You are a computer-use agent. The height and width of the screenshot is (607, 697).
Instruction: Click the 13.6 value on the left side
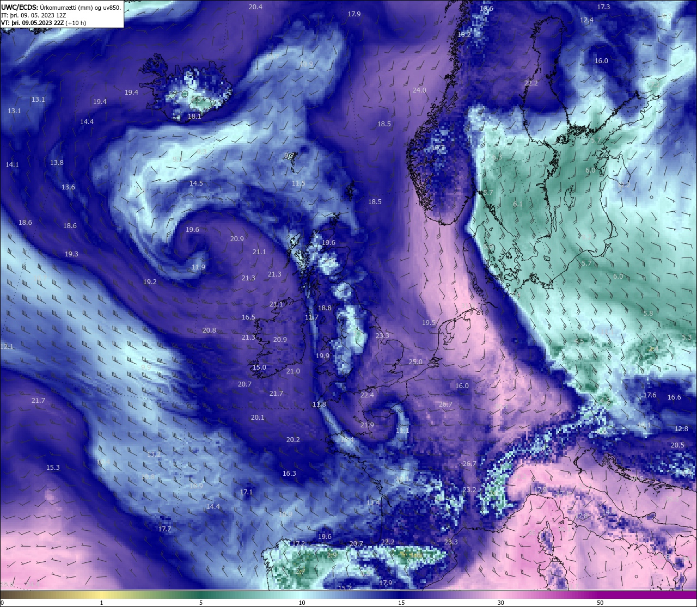click(68, 187)
